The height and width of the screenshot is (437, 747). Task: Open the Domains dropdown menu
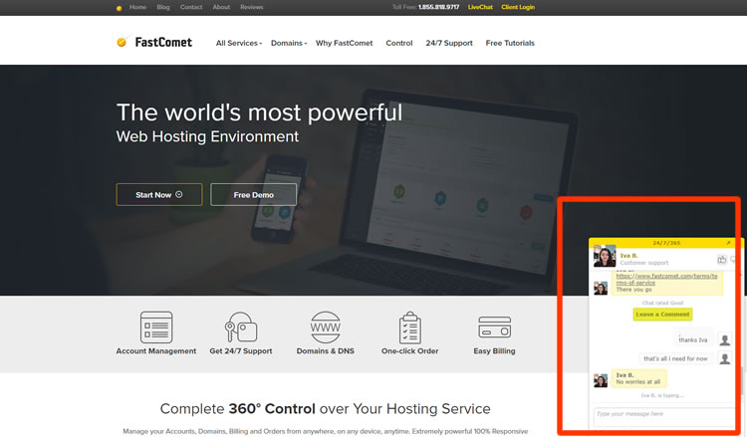point(289,43)
